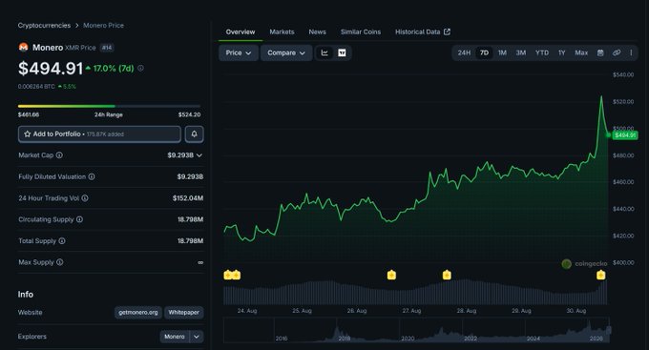Click the rank #14 badge
649x350 pixels.
(107, 48)
